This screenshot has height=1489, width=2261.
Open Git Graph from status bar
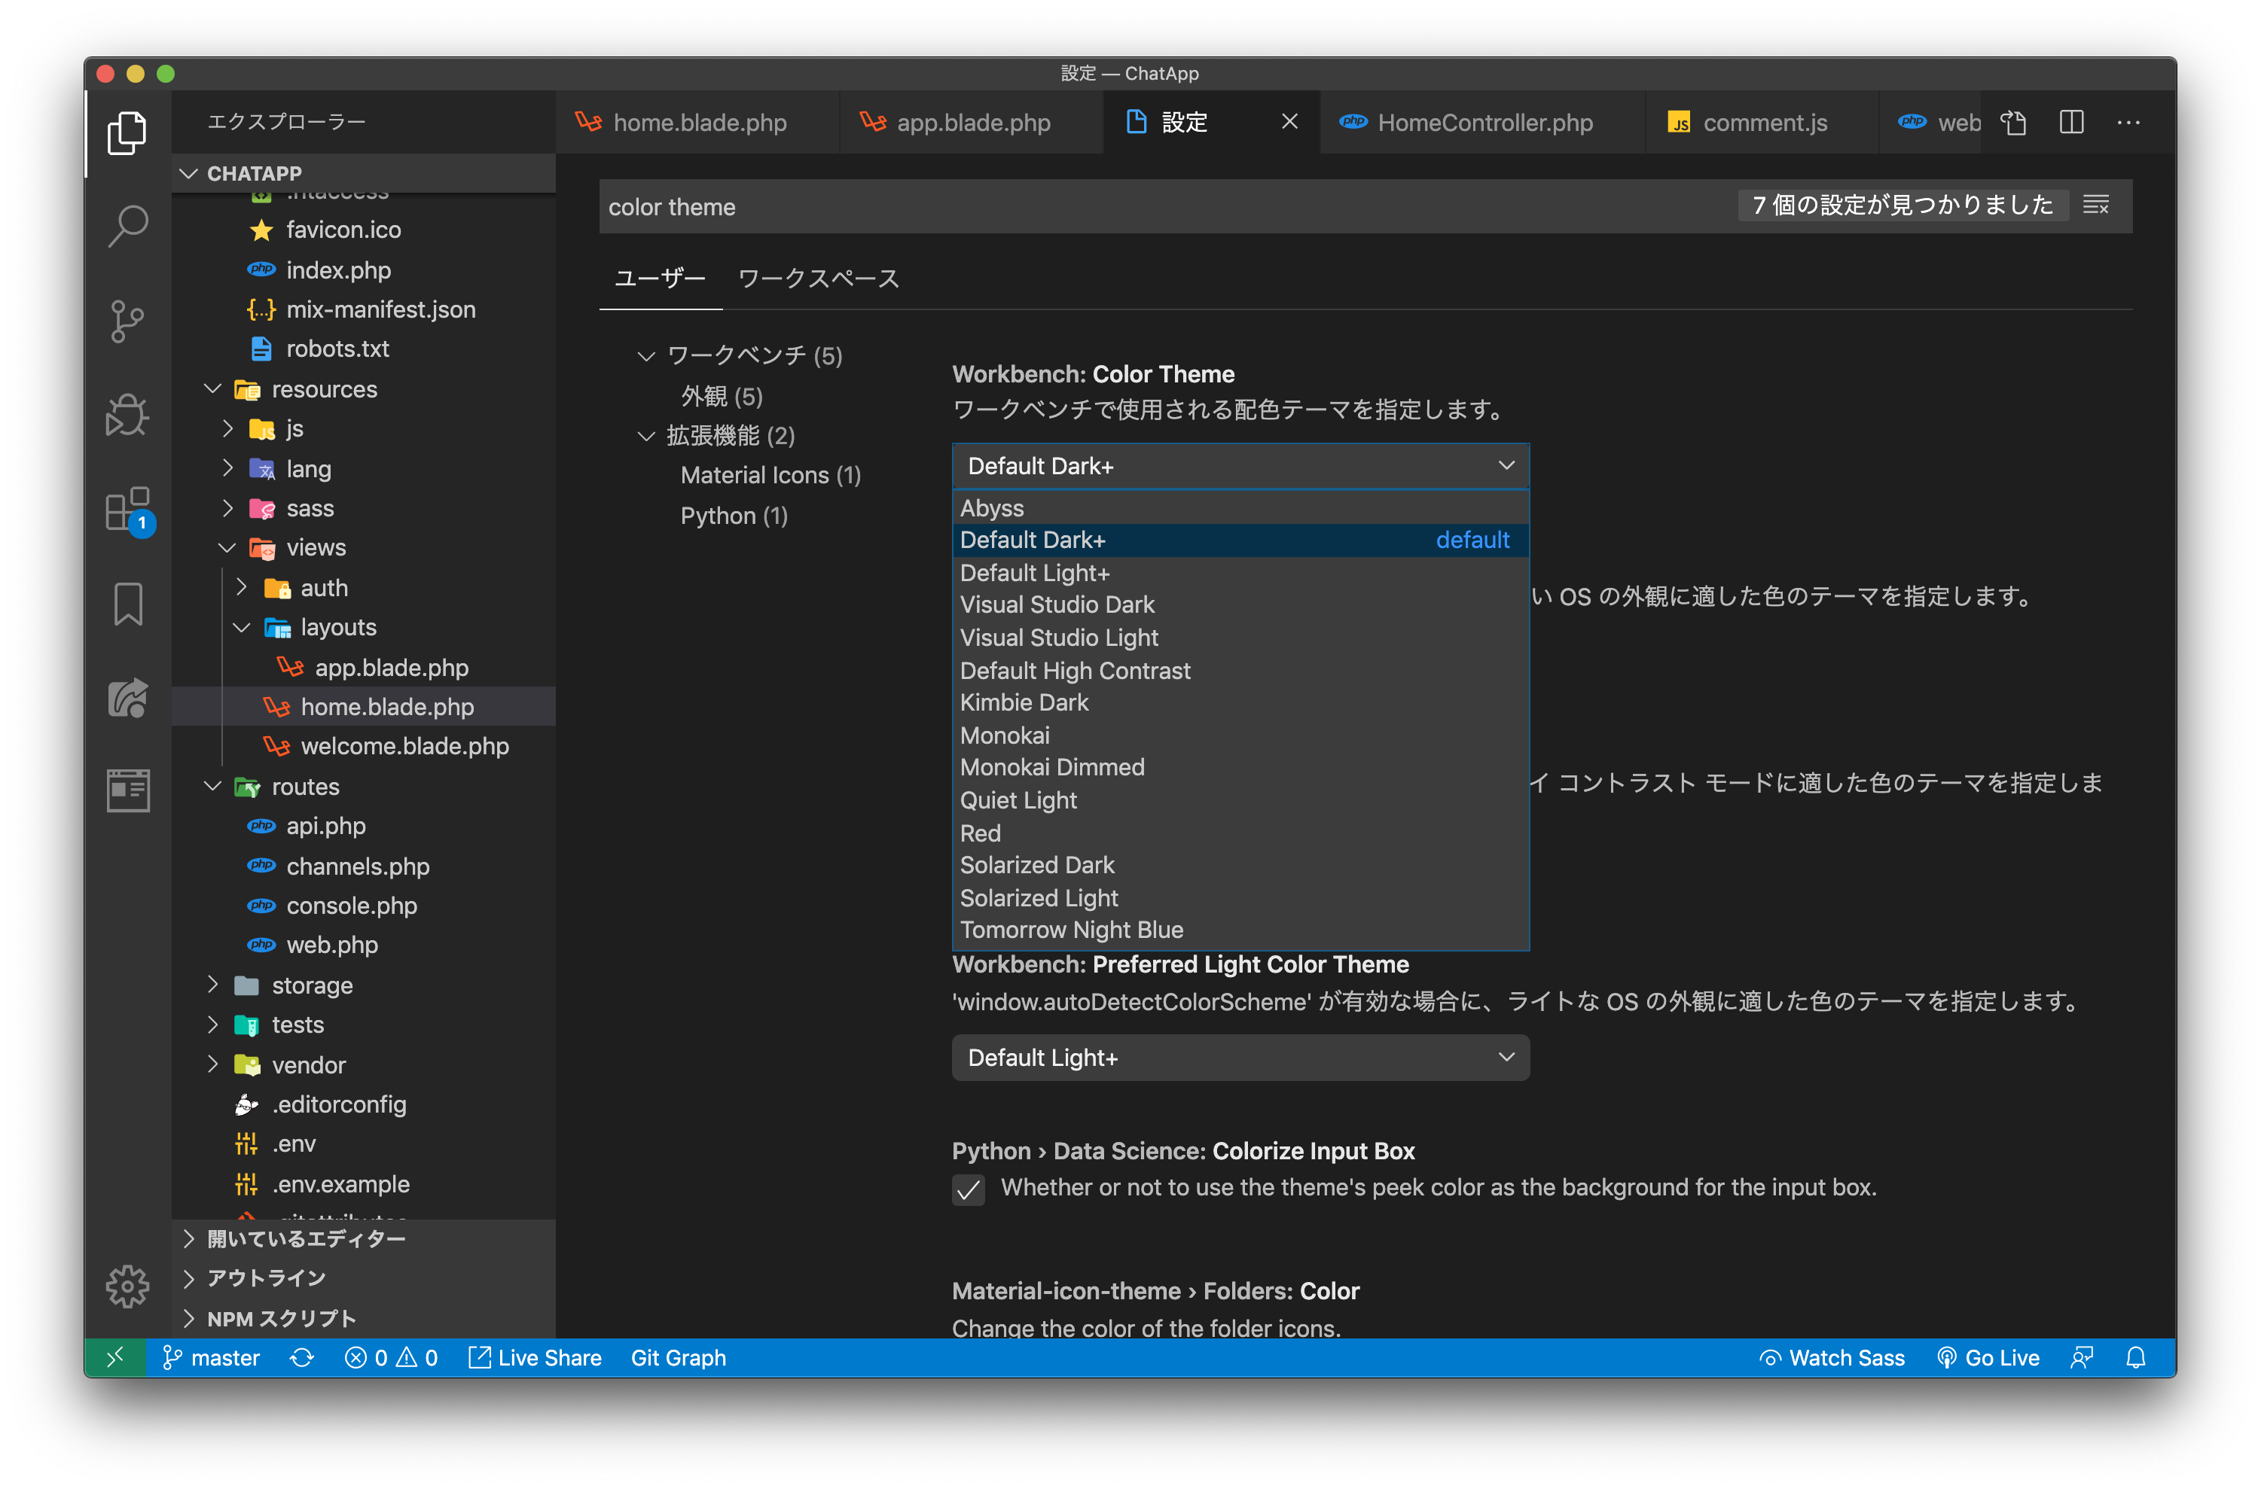point(679,1358)
